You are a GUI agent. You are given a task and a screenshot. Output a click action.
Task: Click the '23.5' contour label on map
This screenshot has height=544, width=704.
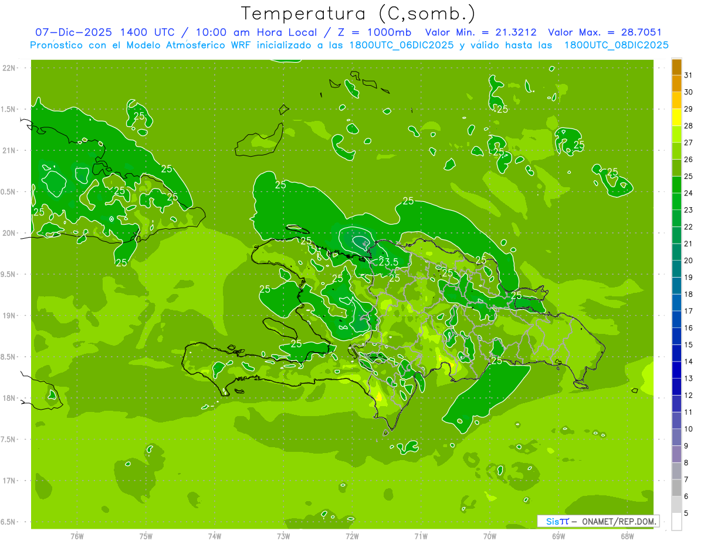point(388,262)
